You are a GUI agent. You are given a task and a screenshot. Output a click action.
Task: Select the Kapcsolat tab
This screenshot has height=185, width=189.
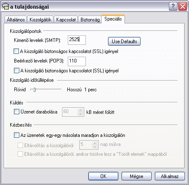click(x=66, y=20)
